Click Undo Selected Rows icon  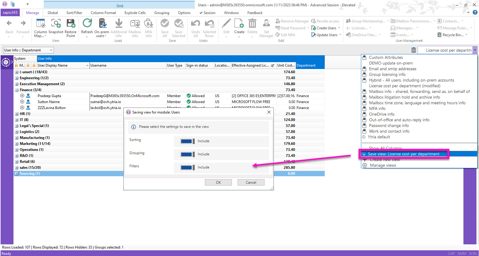click(209, 23)
